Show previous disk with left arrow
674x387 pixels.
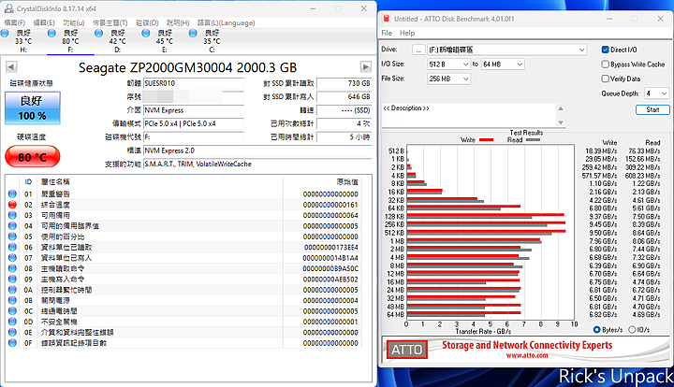click(x=11, y=67)
